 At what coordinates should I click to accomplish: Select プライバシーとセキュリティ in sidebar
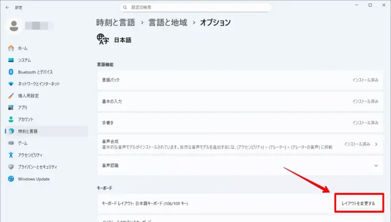pyautogui.click(x=40, y=167)
